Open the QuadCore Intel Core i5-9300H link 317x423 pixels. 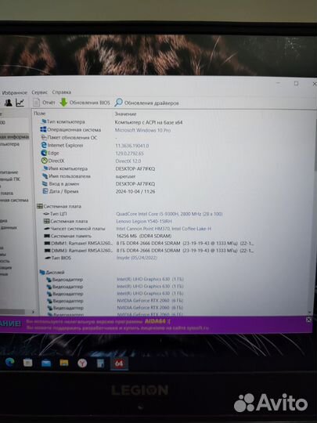(169, 214)
